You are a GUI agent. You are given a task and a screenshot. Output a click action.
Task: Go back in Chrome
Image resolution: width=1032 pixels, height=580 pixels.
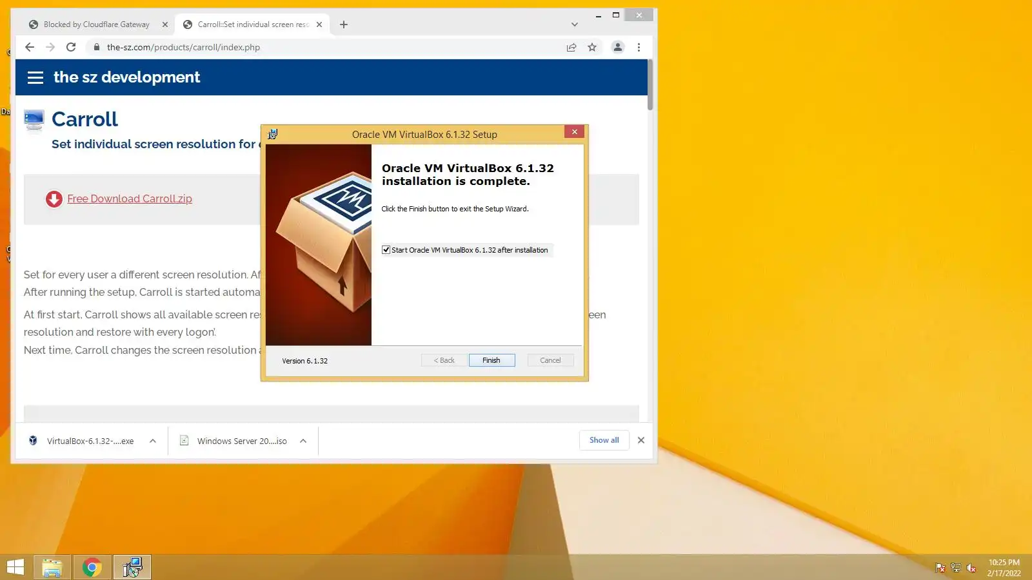click(30, 47)
